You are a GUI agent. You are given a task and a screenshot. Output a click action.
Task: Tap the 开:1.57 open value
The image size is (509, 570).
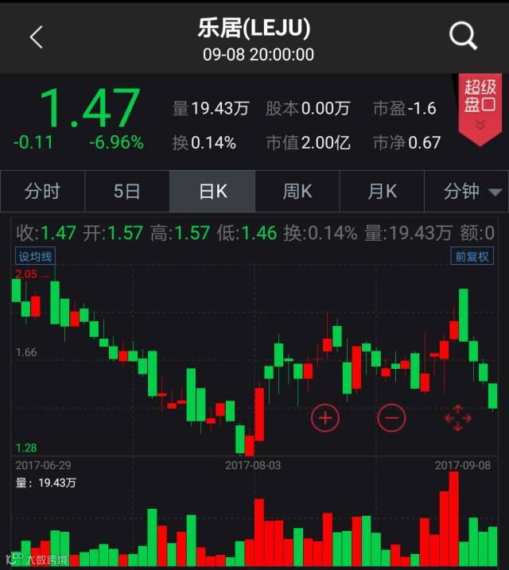tap(113, 233)
